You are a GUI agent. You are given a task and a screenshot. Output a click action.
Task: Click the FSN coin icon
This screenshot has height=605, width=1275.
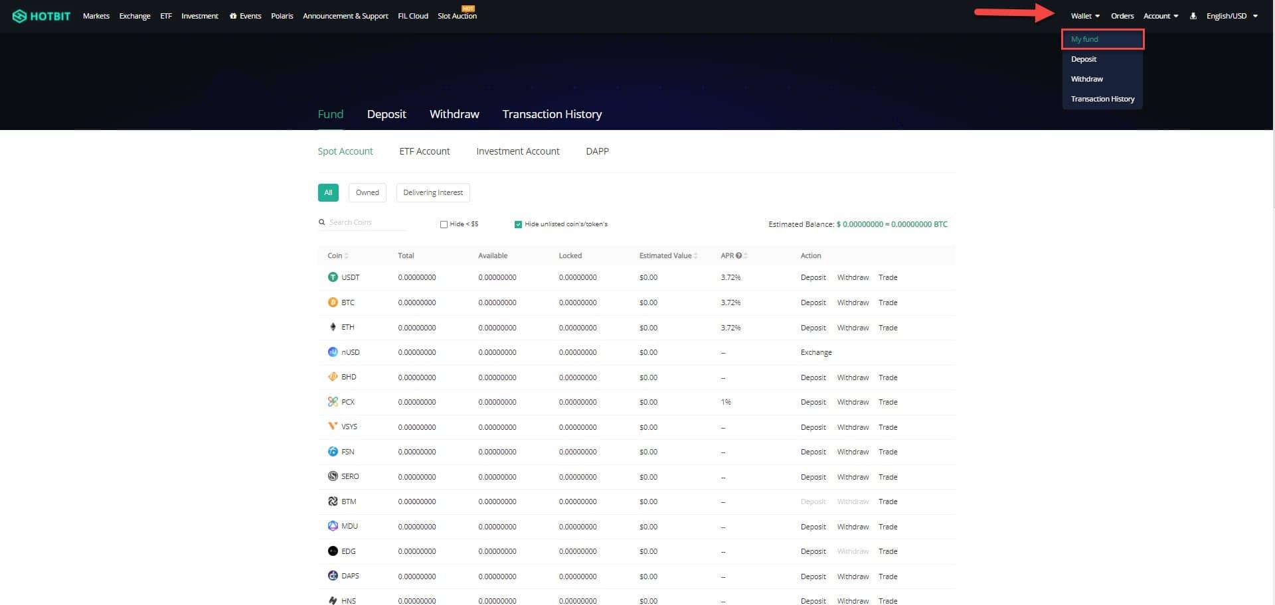tap(333, 452)
